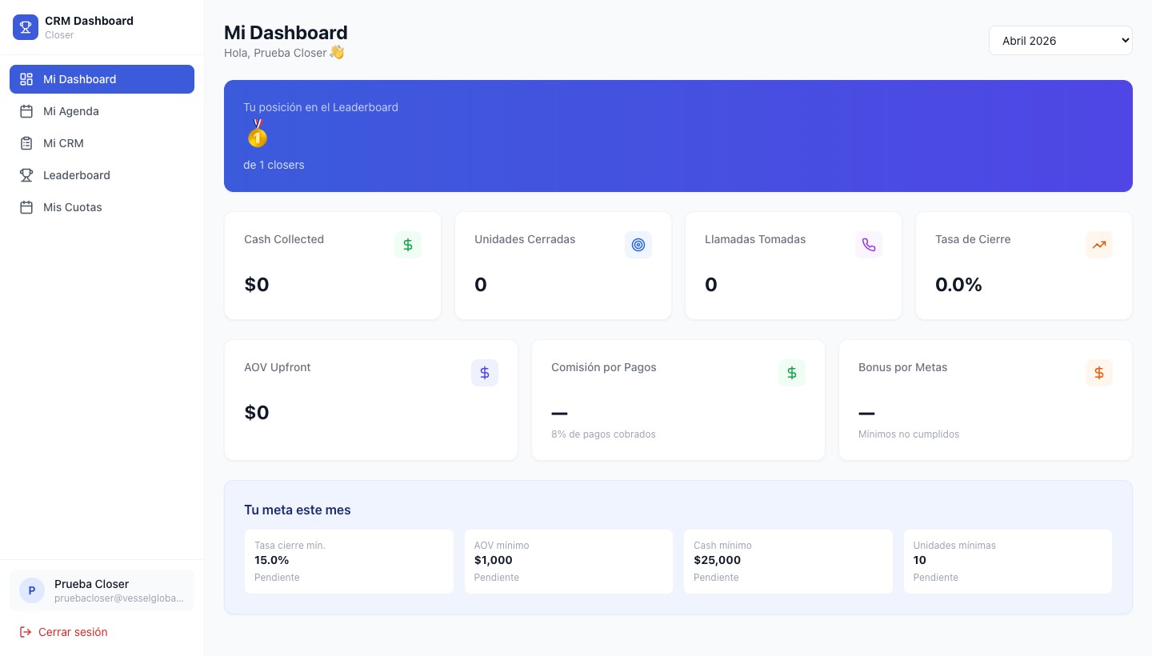Click the Comisión por Pagos green dollar icon
This screenshot has width=1152, height=656.
(x=792, y=373)
